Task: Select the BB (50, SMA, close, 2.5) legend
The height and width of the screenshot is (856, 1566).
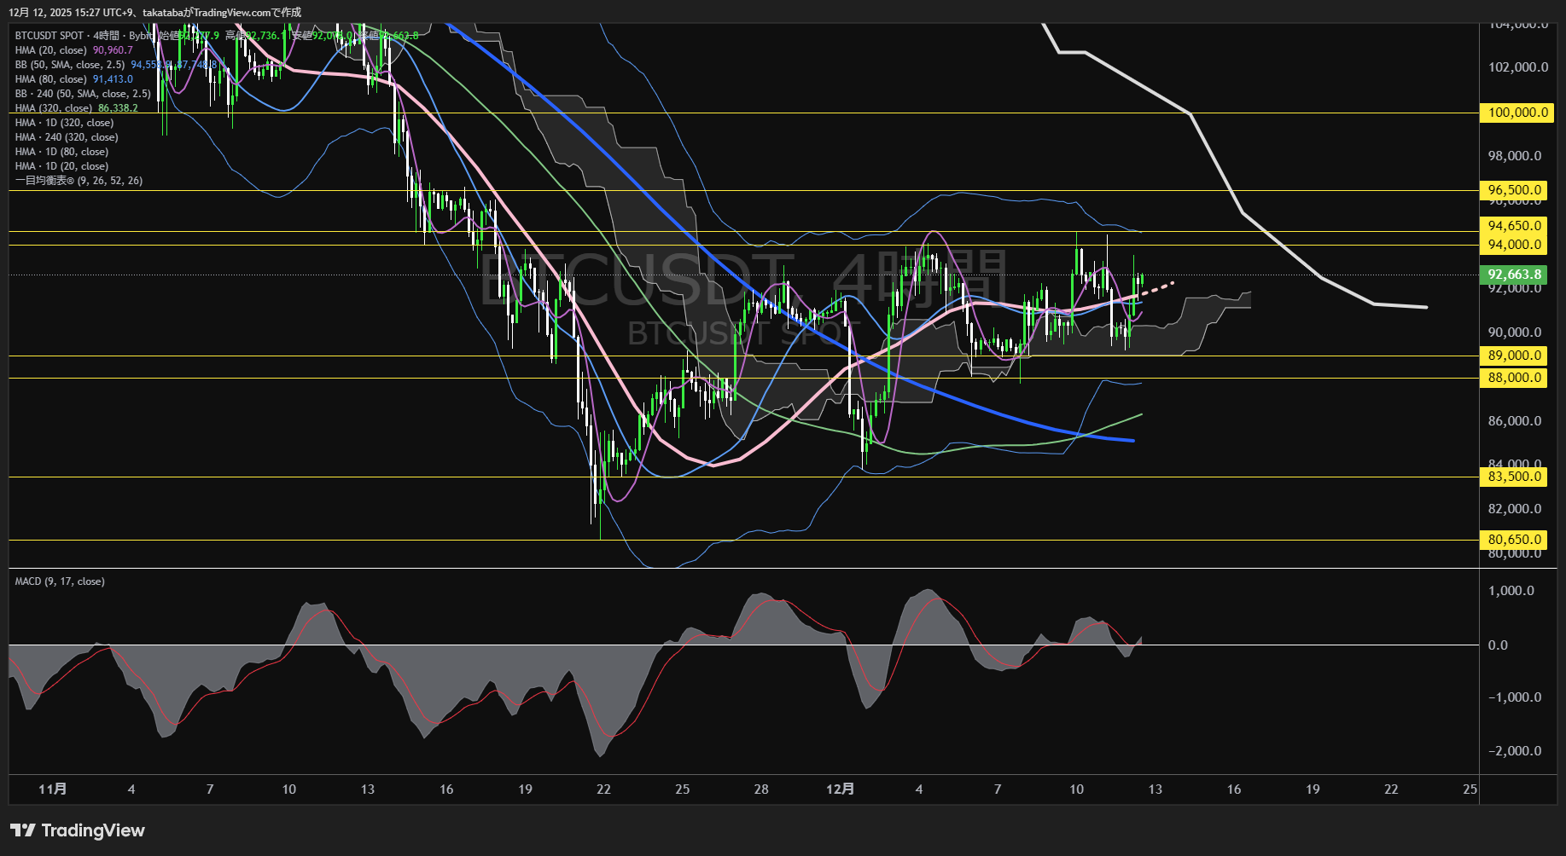Action: (70, 65)
